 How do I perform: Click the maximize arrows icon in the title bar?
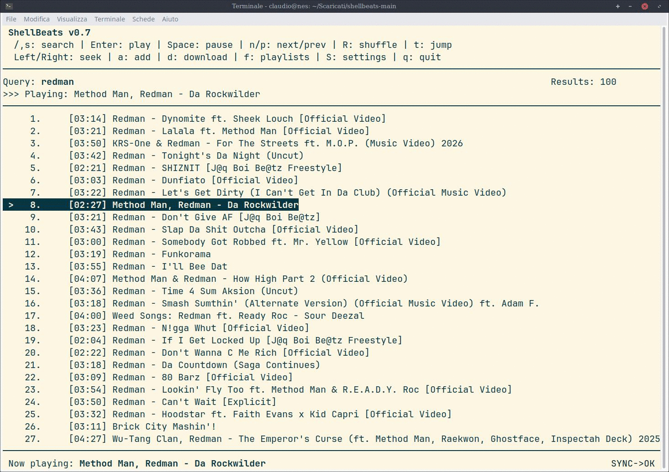[x=659, y=6]
